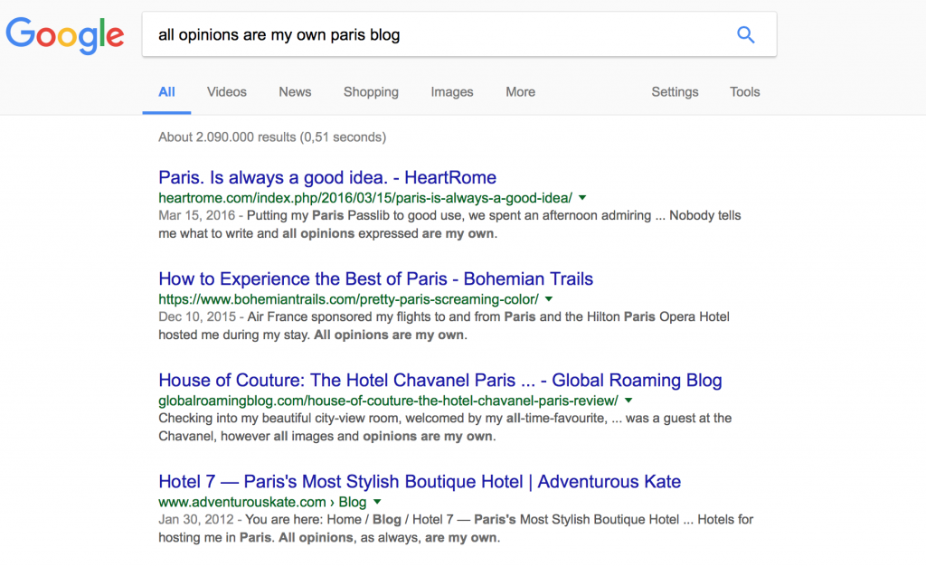Viewport: 926px width, 566px height.
Task: Click the Google logo
Action: pos(65,35)
